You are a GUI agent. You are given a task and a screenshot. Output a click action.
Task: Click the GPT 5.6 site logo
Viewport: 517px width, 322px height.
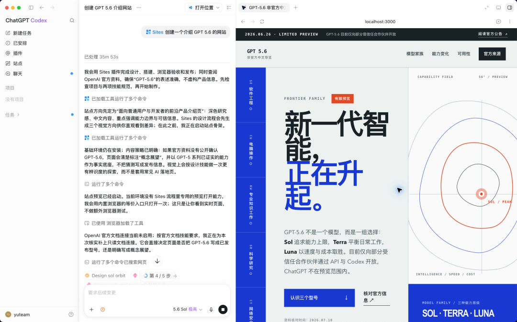point(259,54)
